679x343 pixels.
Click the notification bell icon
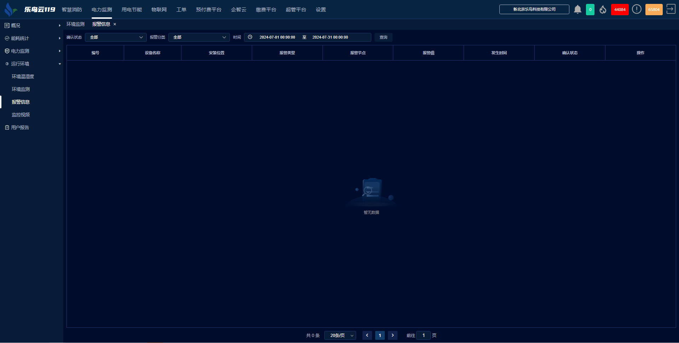pyautogui.click(x=578, y=10)
